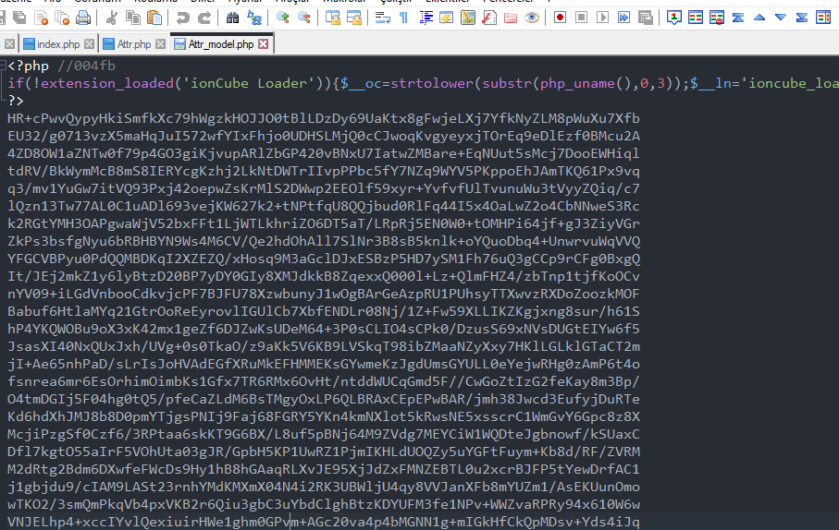
Task: Click the line starting M2dRtg2Bdm6DXwfe
Action: coord(324,469)
